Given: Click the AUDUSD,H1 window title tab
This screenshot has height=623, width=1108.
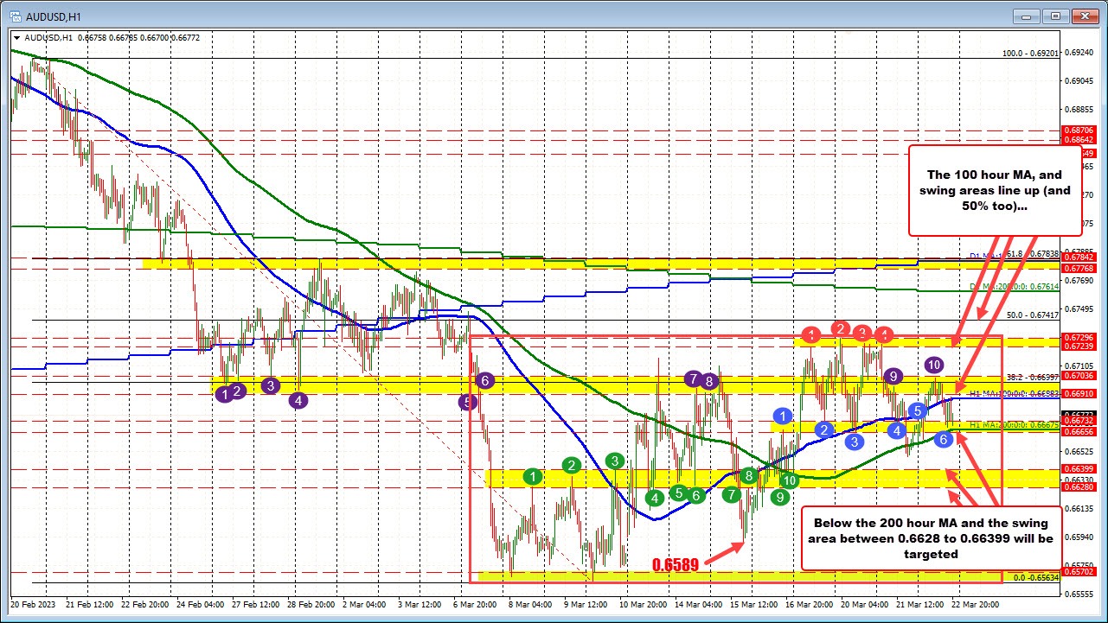Looking at the screenshot, I should click(x=52, y=16).
